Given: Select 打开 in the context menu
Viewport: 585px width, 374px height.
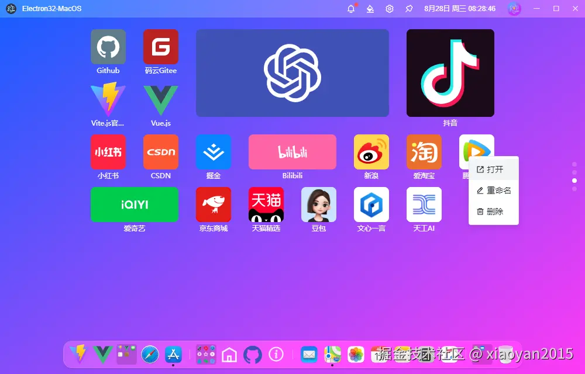Looking at the screenshot, I should [x=494, y=169].
